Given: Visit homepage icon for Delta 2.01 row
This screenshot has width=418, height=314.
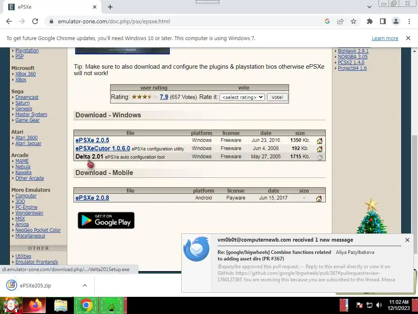Looking at the screenshot, I should (319, 157).
